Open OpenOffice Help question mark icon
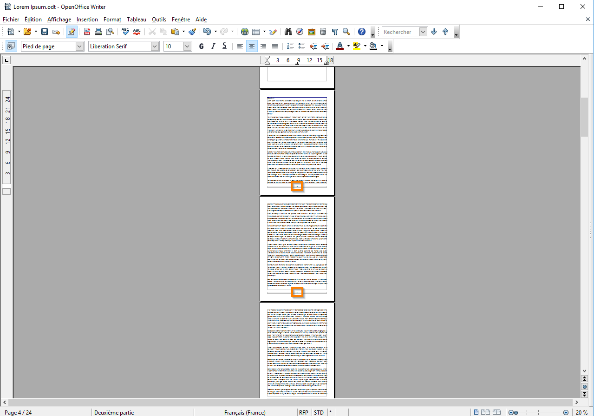Image resolution: width=594 pixels, height=416 pixels. coord(361,32)
